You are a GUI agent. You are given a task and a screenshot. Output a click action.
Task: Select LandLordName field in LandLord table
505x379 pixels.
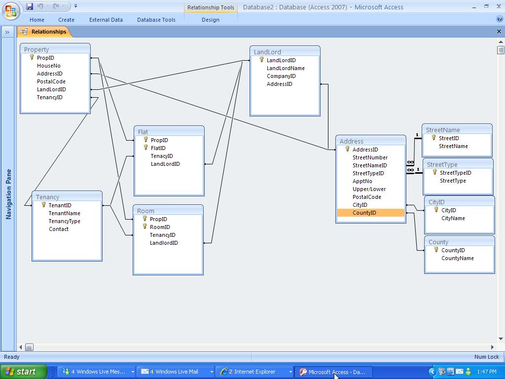click(286, 68)
